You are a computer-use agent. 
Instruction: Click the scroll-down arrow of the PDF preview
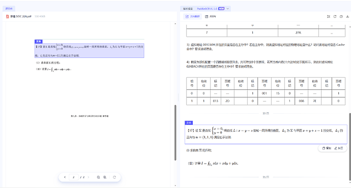pyautogui.click(x=175, y=185)
